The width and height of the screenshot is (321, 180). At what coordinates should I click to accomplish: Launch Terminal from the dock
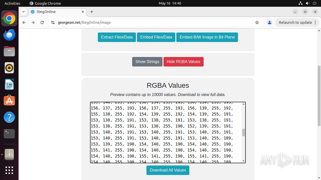click(9, 134)
